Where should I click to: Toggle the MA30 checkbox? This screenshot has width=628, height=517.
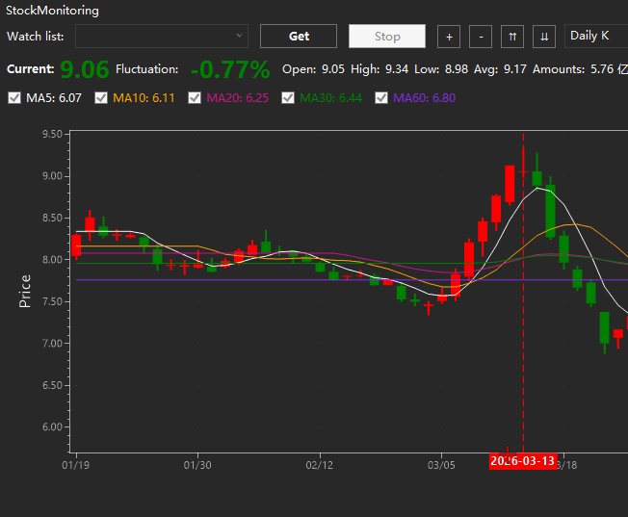click(x=288, y=97)
